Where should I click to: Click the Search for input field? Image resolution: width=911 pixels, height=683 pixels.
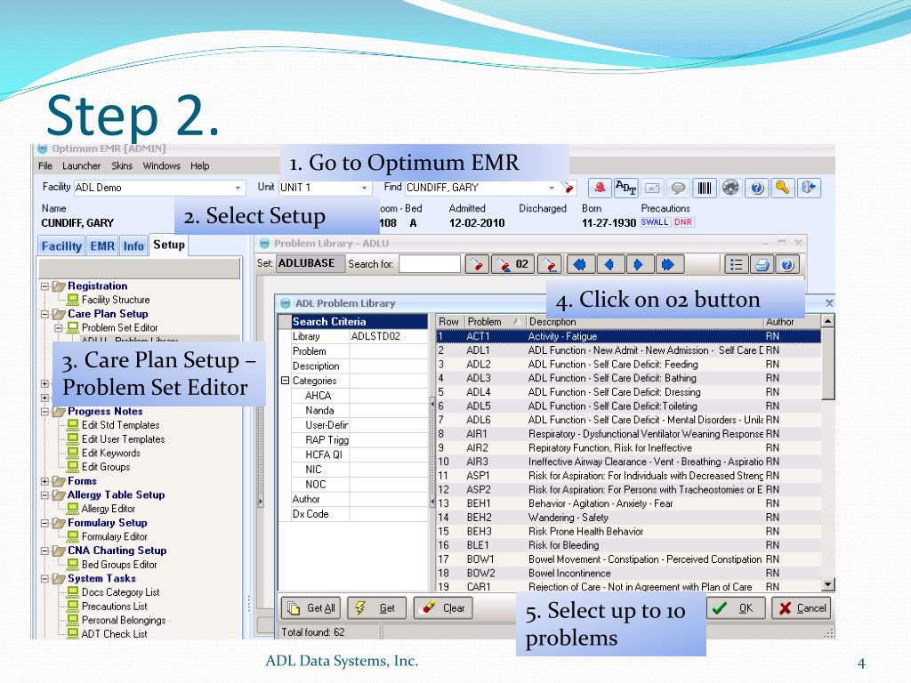point(430,264)
